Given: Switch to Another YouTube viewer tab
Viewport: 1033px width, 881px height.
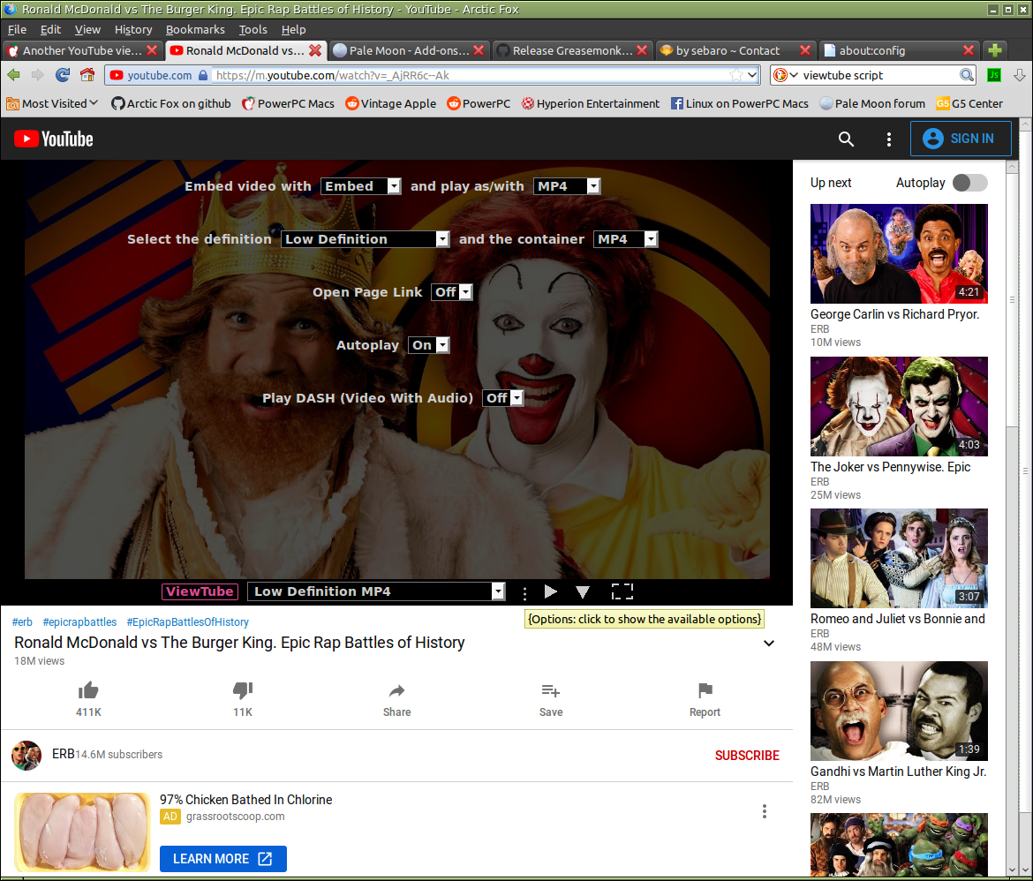Looking at the screenshot, I should click(82, 50).
